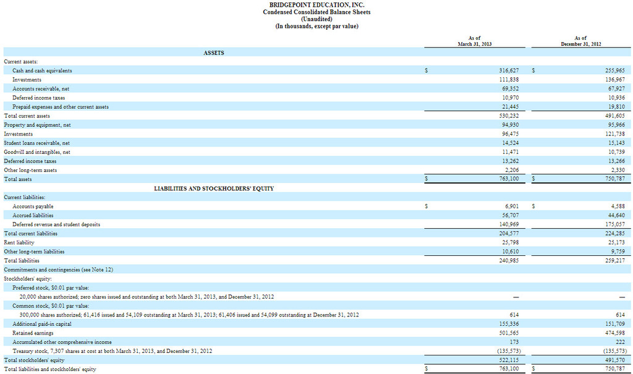Click the "Additional paid-in capital" label
The height and width of the screenshot is (374, 633).
click(42, 324)
